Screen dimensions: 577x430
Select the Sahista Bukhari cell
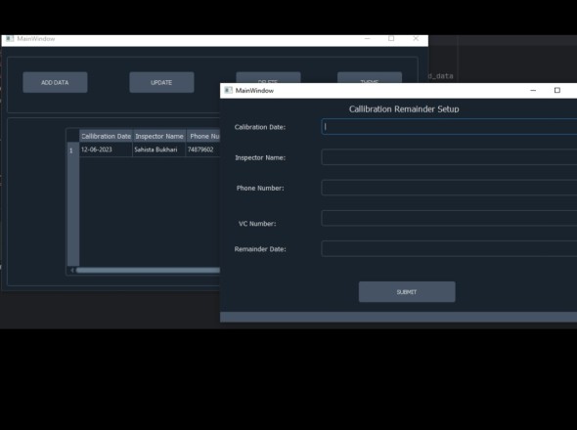(159, 150)
